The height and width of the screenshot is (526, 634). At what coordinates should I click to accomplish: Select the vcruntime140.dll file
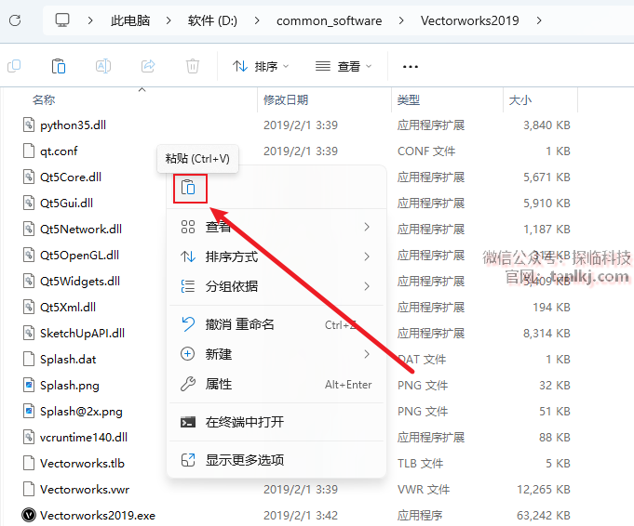click(x=84, y=438)
